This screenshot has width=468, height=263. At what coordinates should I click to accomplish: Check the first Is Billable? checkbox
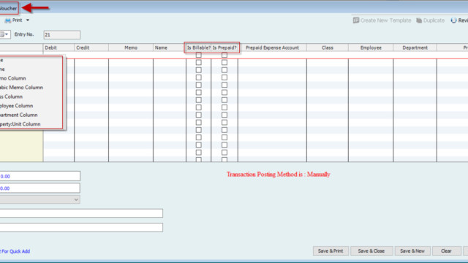point(198,56)
